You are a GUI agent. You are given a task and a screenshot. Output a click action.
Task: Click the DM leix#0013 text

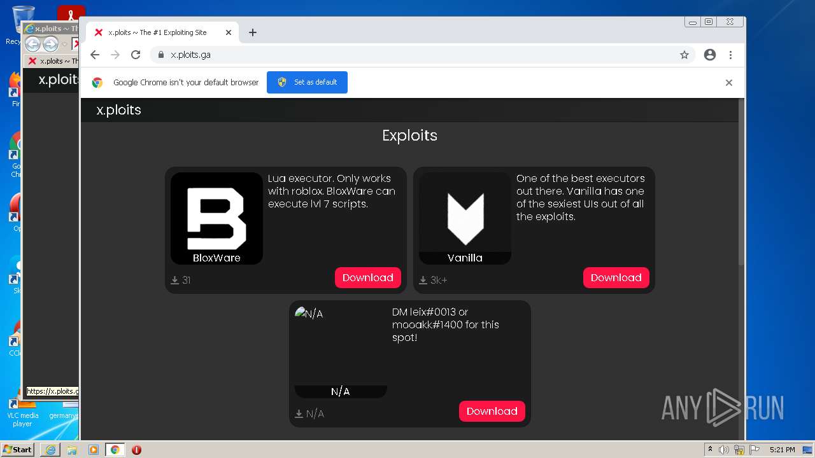[x=446, y=324]
